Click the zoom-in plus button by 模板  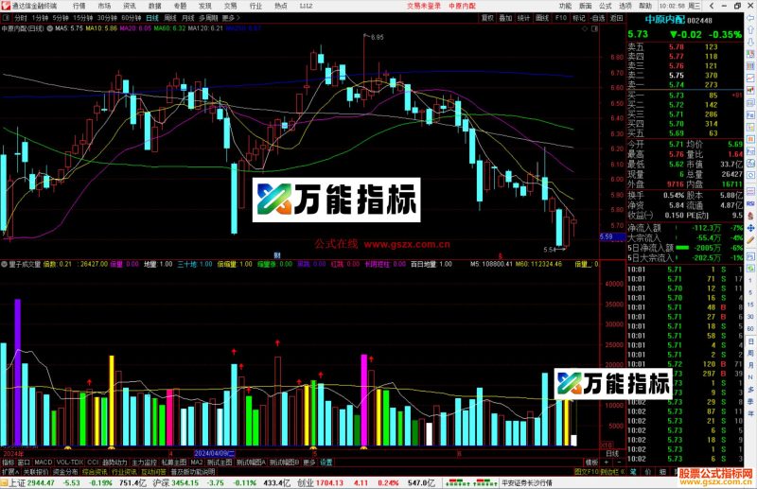tap(606, 463)
